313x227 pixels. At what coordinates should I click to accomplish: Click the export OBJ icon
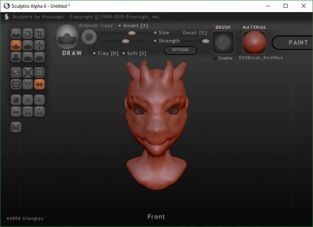pos(39,100)
